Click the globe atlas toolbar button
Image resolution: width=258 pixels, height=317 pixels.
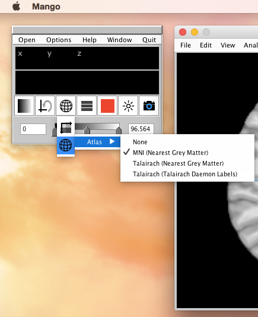click(66, 106)
